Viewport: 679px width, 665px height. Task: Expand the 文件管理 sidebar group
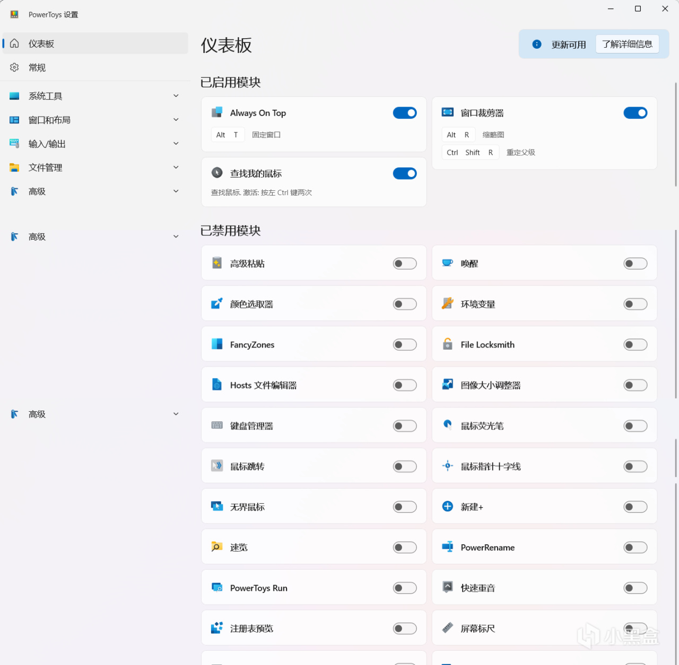click(95, 167)
